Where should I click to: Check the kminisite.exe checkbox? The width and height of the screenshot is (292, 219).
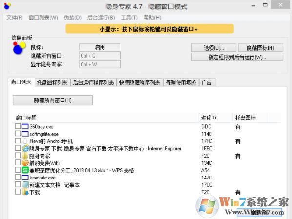pos(18,177)
